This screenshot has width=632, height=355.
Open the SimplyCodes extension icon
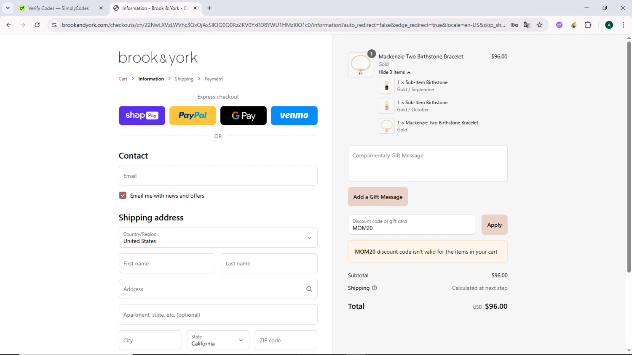coord(573,25)
